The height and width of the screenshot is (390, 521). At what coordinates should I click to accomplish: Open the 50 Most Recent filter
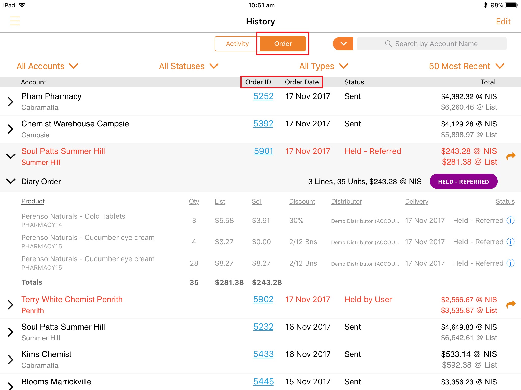(467, 66)
